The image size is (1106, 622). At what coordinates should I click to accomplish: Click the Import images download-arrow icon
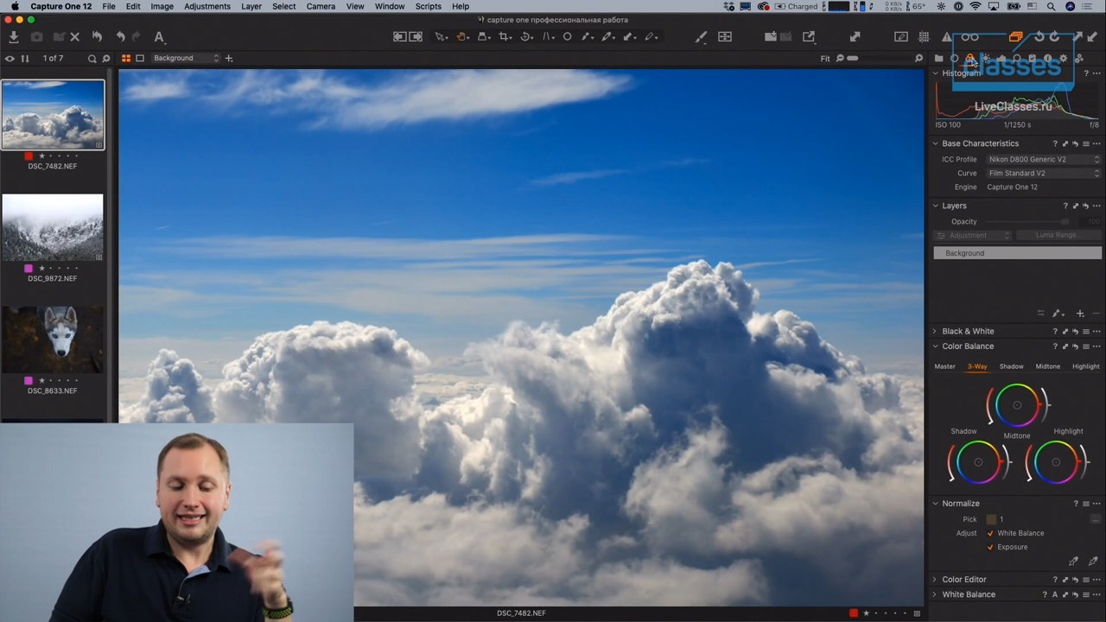[14, 37]
